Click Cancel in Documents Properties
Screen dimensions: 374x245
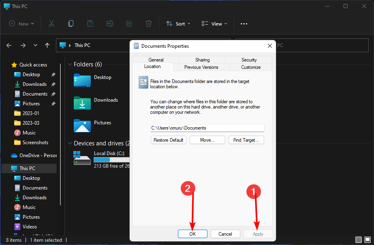click(x=225, y=234)
